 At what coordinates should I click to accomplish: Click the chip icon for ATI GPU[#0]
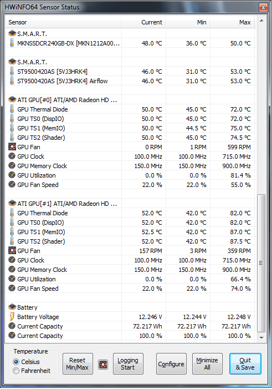coord(12,99)
